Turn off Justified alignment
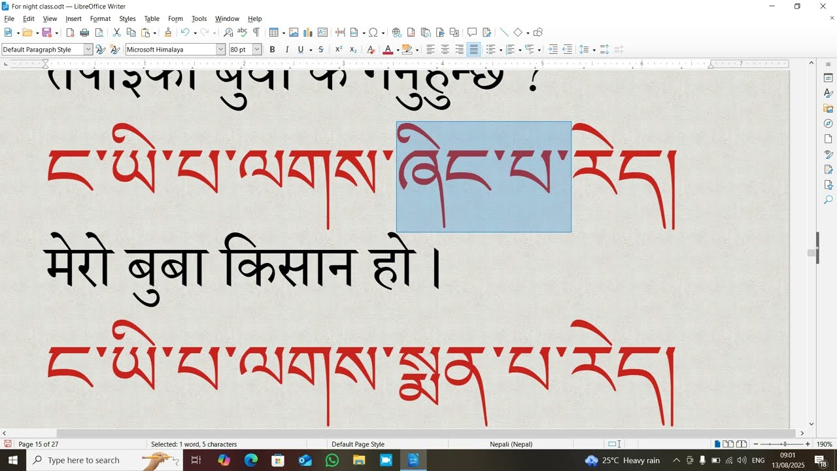The height and width of the screenshot is (471, 837). point(474,50)
